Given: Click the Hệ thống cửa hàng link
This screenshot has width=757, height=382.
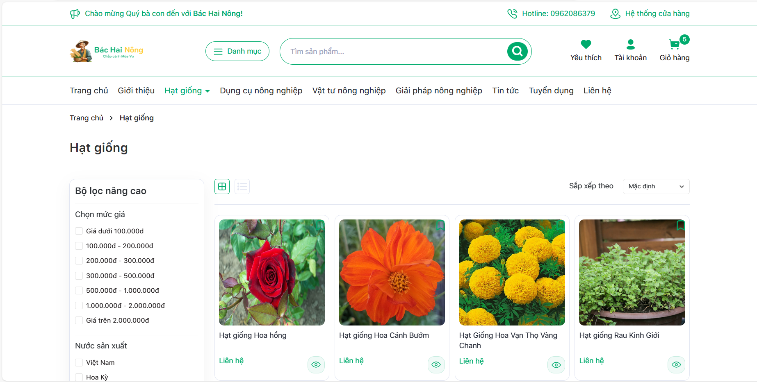Looking at the screenshot, I should [x=657, y=14].
